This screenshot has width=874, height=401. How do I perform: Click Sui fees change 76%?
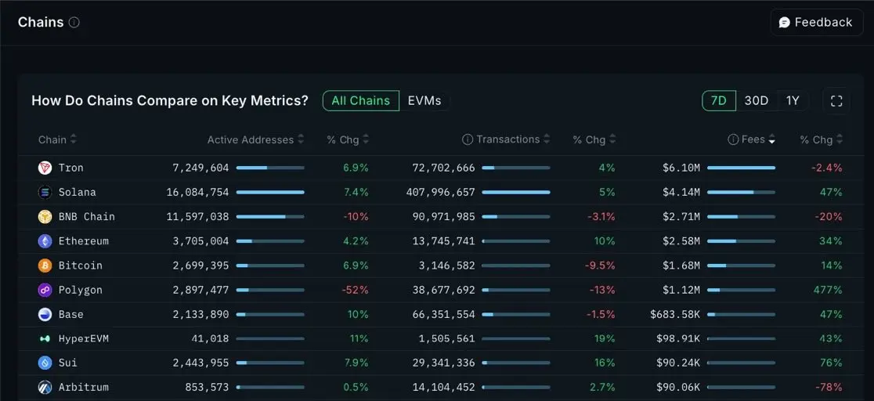click(x=831, y=363)
